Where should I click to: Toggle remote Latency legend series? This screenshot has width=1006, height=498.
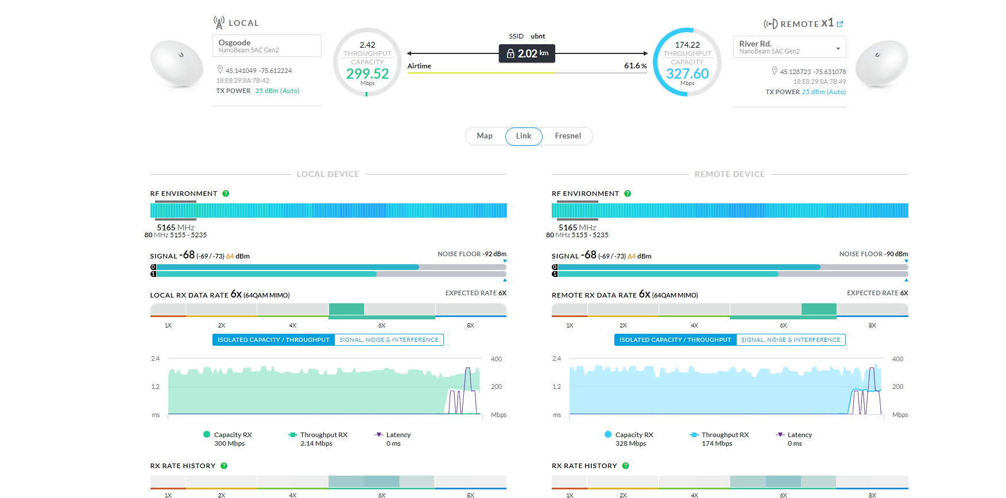coord(795,435)
